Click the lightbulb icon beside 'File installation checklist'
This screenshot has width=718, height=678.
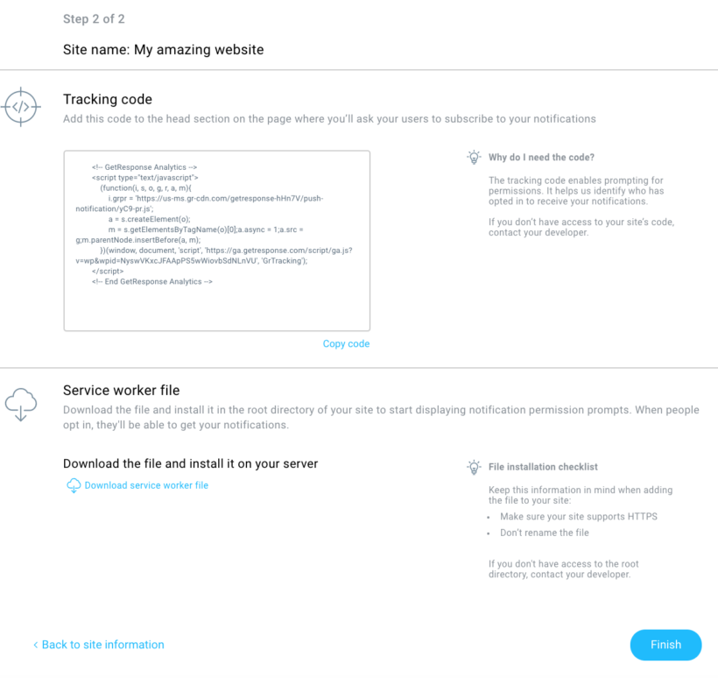(474, 467)
